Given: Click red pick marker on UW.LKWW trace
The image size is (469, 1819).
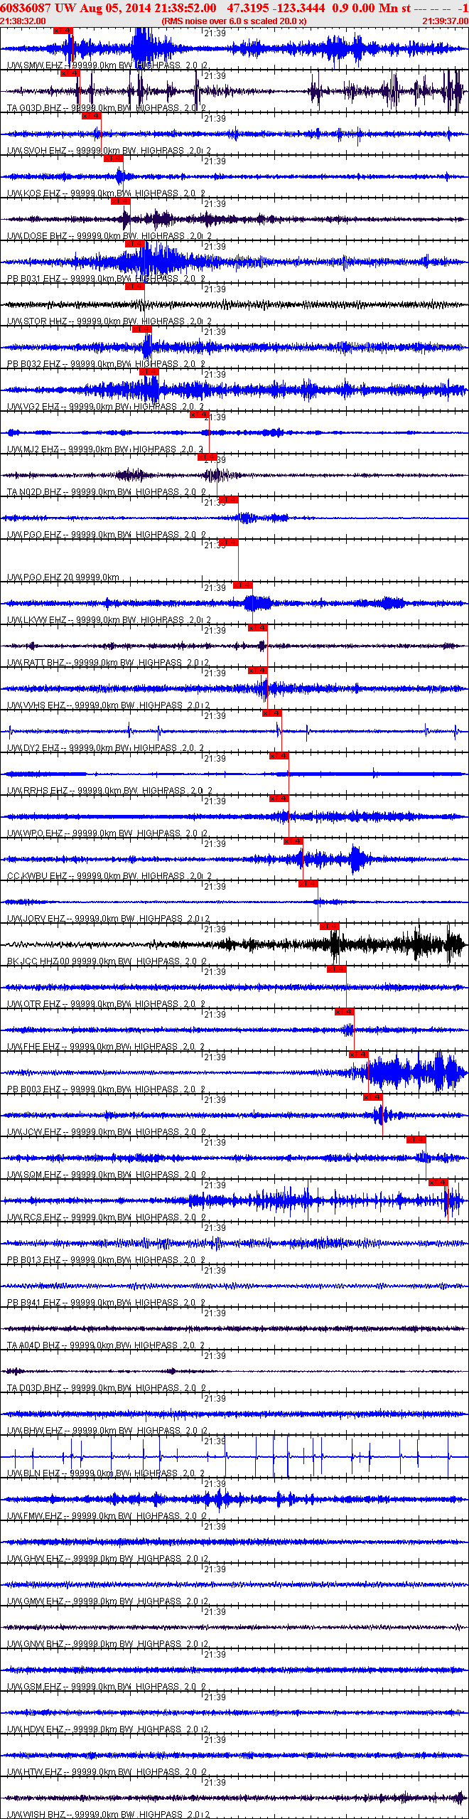Looking at the screenshot, I should [x=243, y=585].
